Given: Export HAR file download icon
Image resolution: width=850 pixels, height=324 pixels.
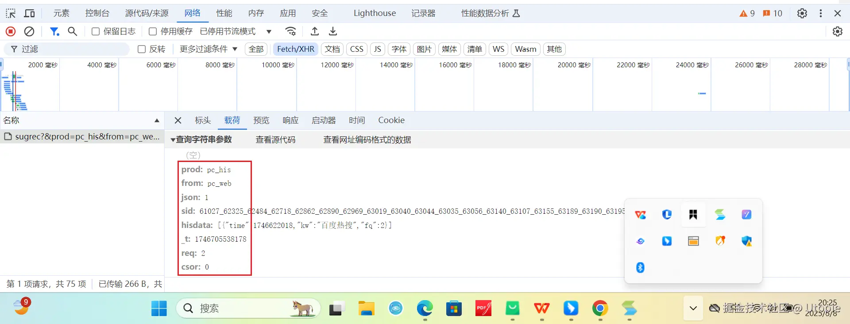Looking at the screenshot, I should pos(333,31).
